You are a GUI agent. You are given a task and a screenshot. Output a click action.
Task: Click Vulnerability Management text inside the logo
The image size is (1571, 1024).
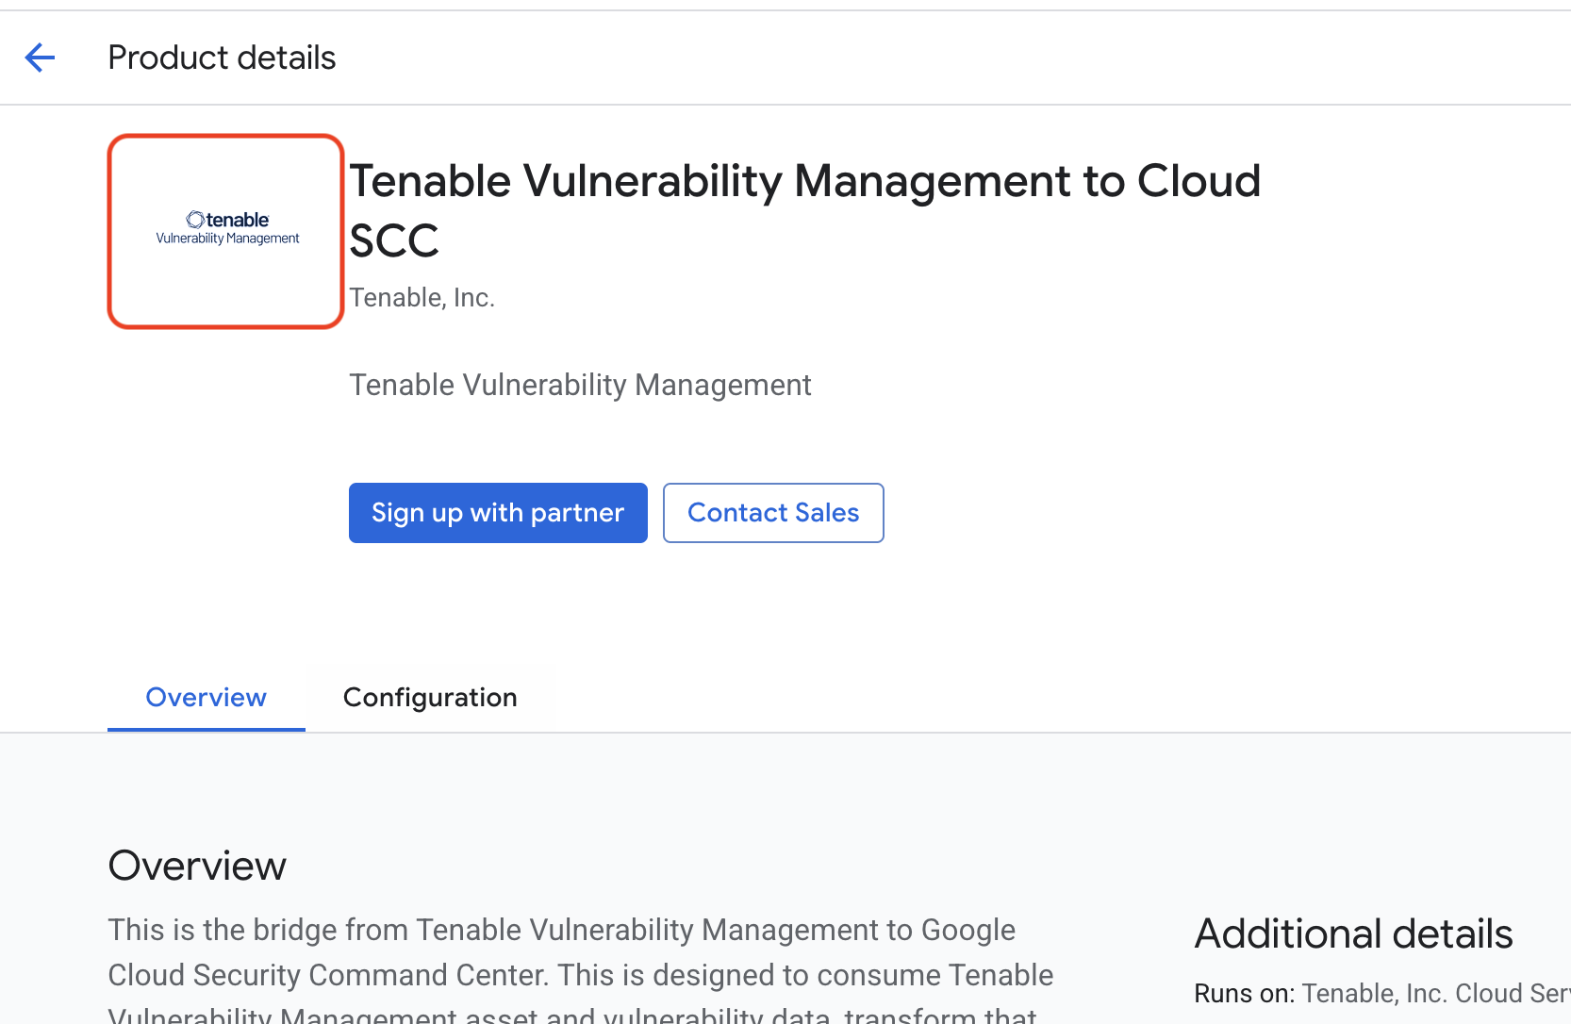tap(227, 239)
